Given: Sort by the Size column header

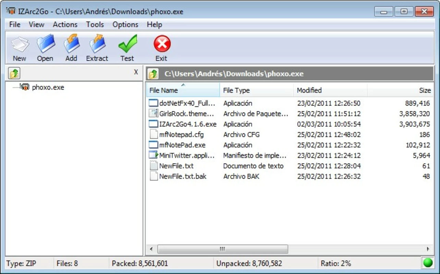Looking at the screenshot, I should click(x=400, y=90).
